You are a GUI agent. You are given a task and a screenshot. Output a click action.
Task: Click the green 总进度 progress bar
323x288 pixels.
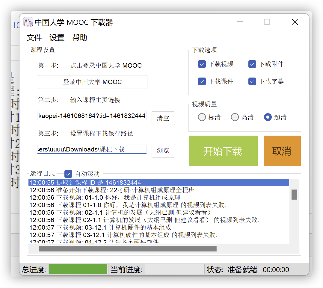[78, 269]
